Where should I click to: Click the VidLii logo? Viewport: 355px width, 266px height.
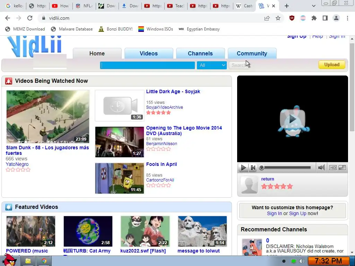pos(34,46)
